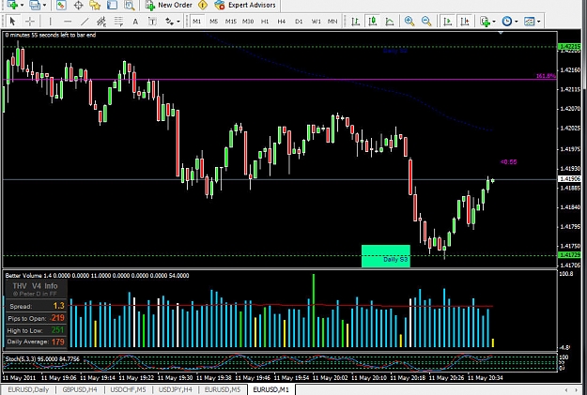Select the EURUSD,M1 chart tab
The height and width of the screenshot is (395, 587).
click(271, 389)
